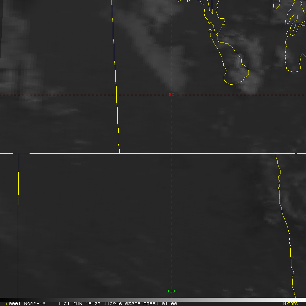The image size is (306, 306).
Task: Click the 09551 coordinate value
Action: 150,304
